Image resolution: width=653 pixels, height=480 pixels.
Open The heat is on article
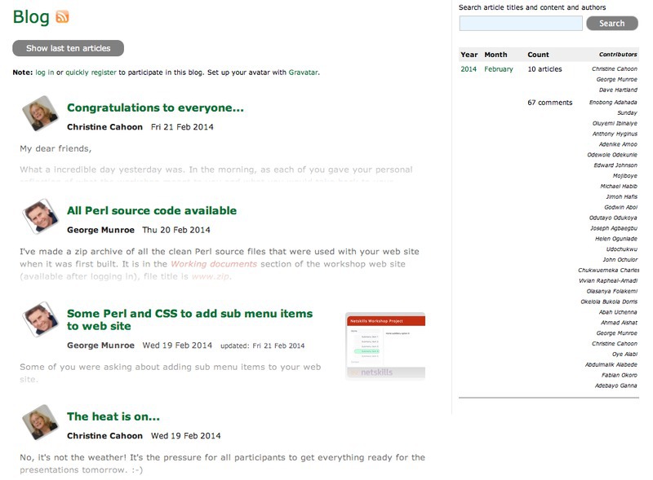click(x=113, y=416)
